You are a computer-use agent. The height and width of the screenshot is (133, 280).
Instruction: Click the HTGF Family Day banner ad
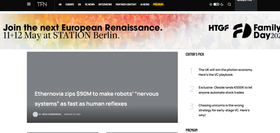click(x=140, y=32)
